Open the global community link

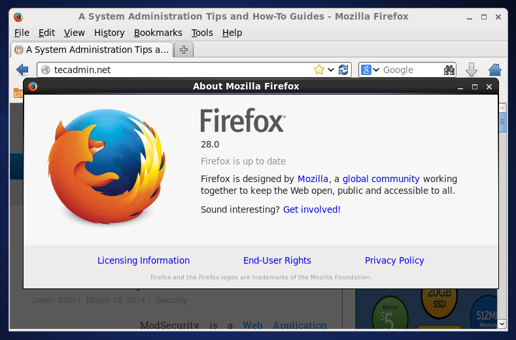(381, 179)
